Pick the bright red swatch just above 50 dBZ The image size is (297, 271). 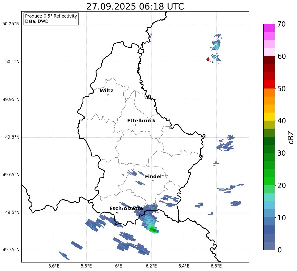[x=269, y=84]
